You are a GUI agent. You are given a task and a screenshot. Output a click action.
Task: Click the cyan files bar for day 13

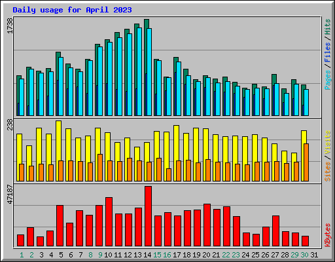click(x=139, y=71)
